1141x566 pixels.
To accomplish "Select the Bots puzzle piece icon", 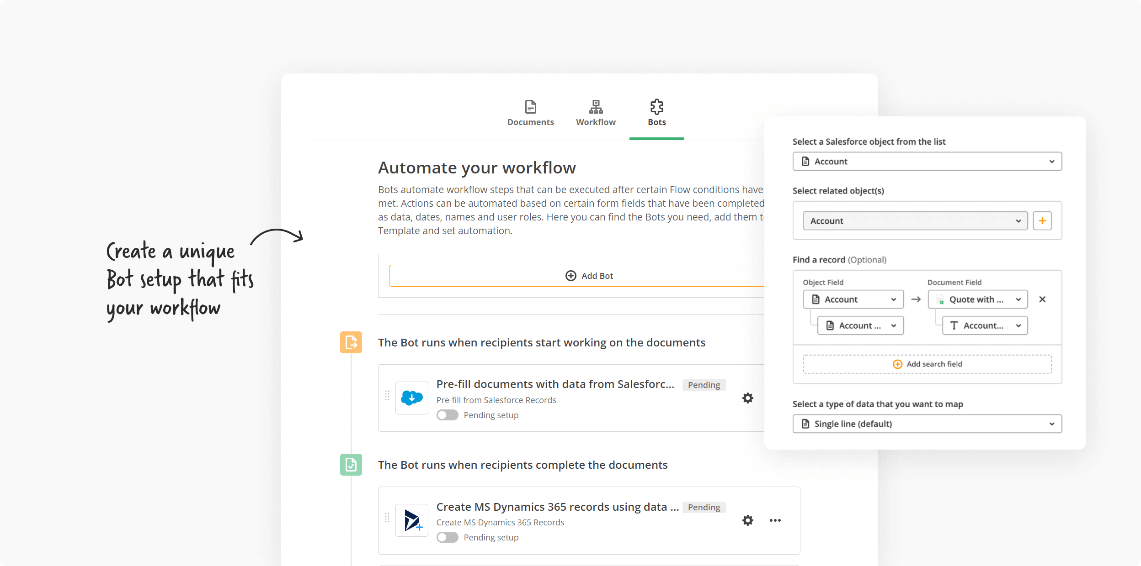I will (656, 107).
